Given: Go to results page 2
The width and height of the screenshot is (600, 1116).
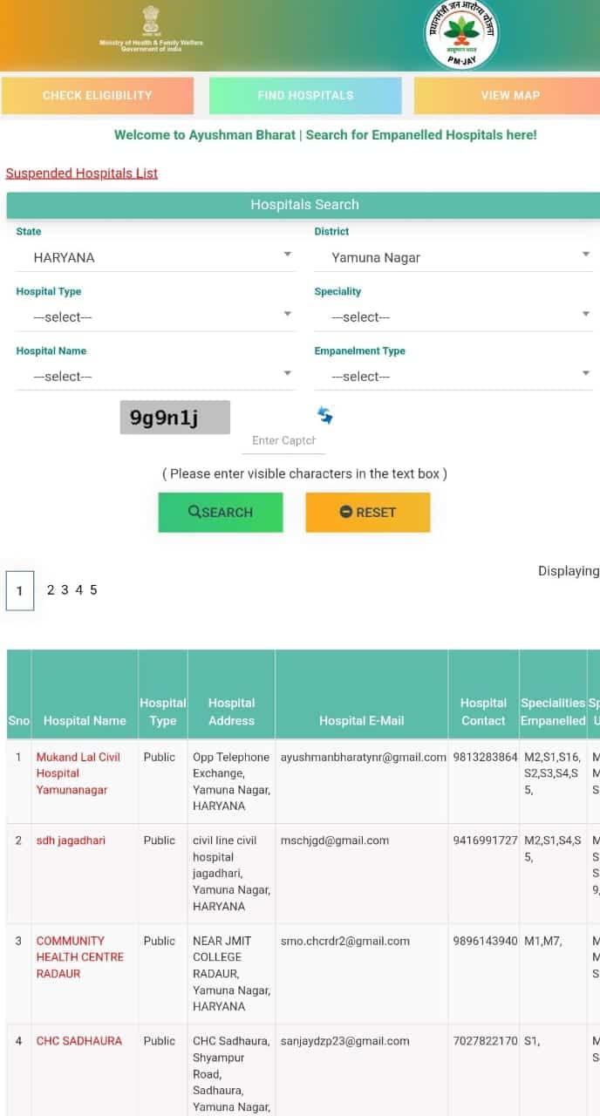Looking at the screenshot, I should tap(51, 590).
